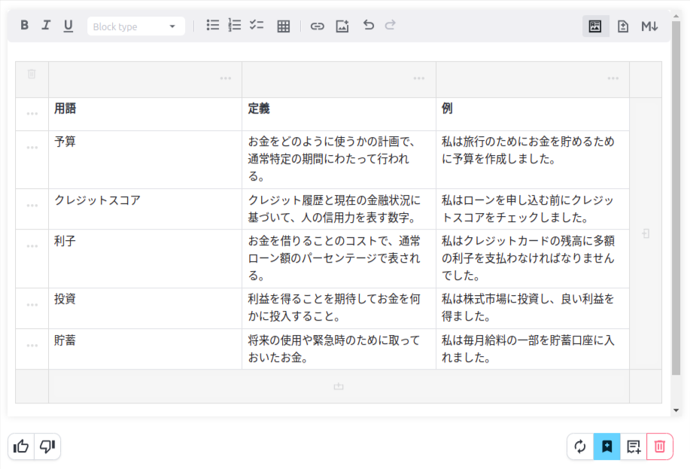Toggle italic text style
This screenshot has height=469, width=690.
click(46, 26)
